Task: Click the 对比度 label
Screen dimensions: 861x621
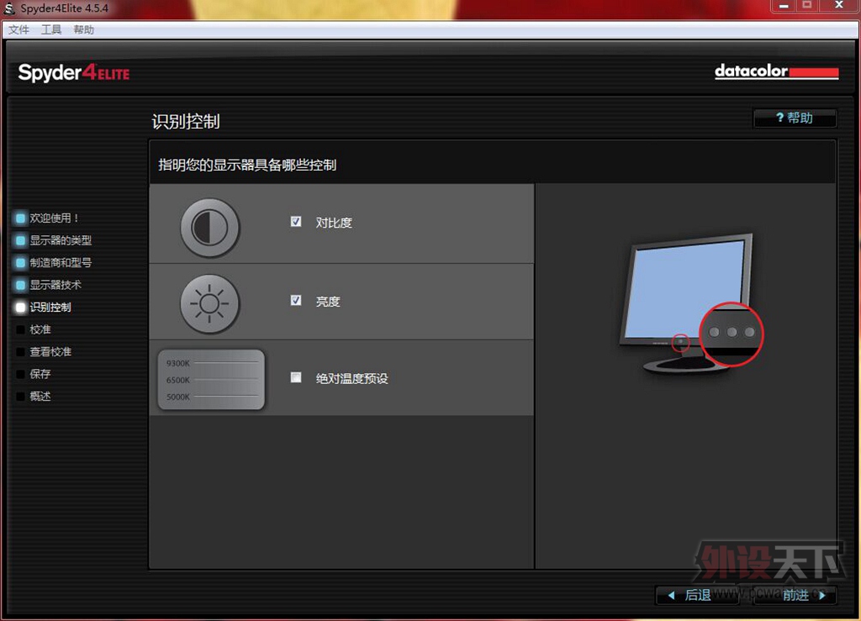Action: tap(334, 223)
